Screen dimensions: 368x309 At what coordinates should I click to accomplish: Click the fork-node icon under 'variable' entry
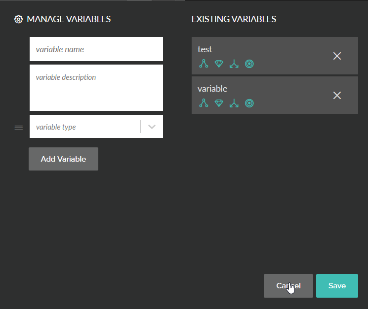[204, 103]
